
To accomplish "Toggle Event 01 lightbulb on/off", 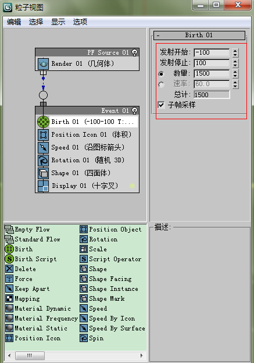I will pyautogui.click(x=135, y=111).
